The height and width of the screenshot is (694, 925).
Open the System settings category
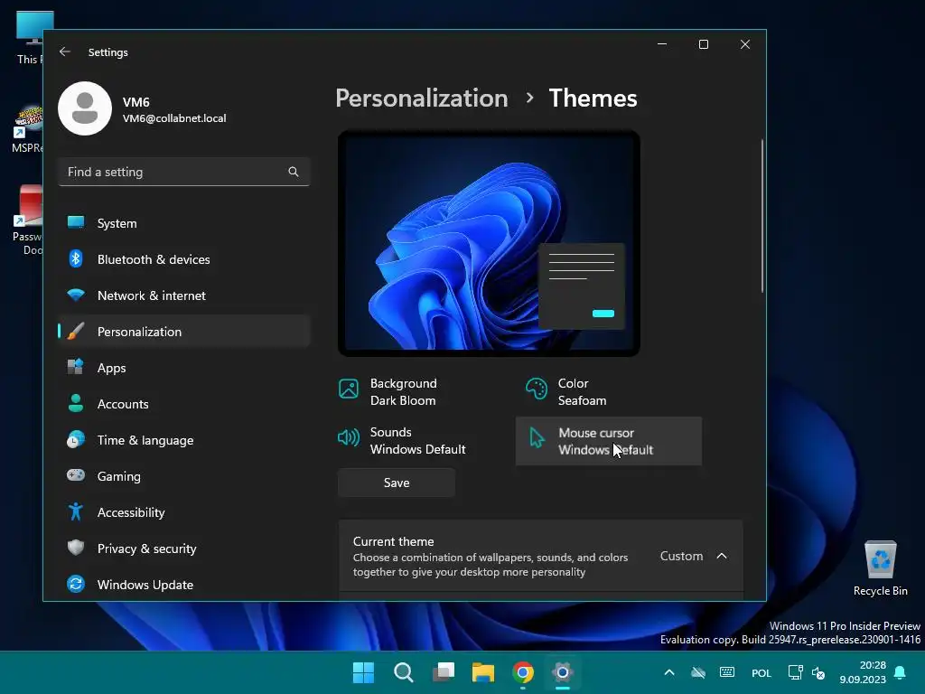pos(184,223)
